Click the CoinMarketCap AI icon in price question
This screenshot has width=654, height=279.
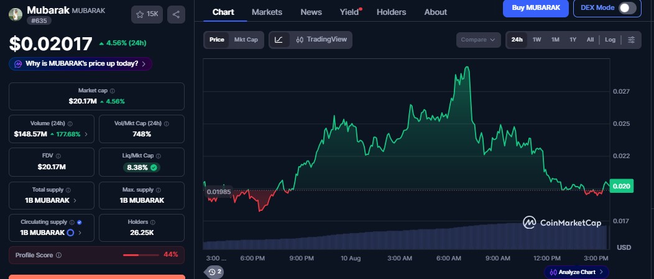(x=18, y=64)
